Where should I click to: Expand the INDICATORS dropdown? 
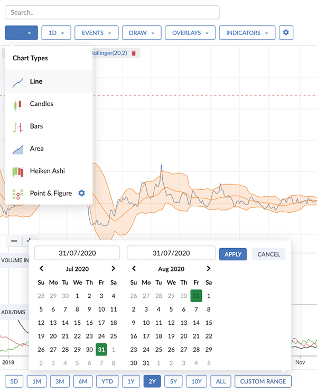coord(247,32)
